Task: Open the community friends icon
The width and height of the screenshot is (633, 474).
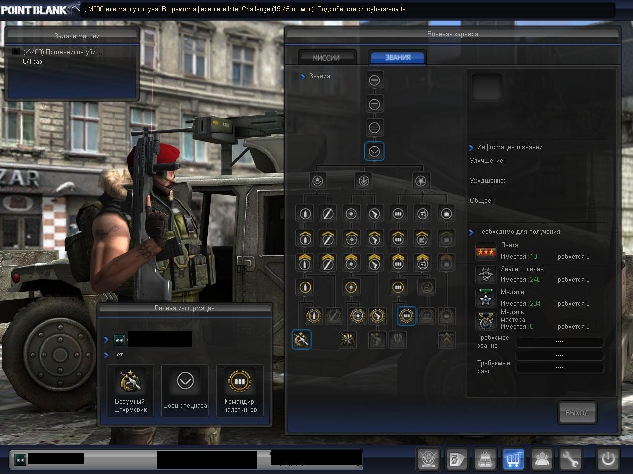Action: pyautogui.click(x=542, y=459)
